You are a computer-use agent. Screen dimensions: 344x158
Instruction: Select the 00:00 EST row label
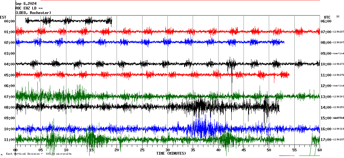click(x=9, y=21)
